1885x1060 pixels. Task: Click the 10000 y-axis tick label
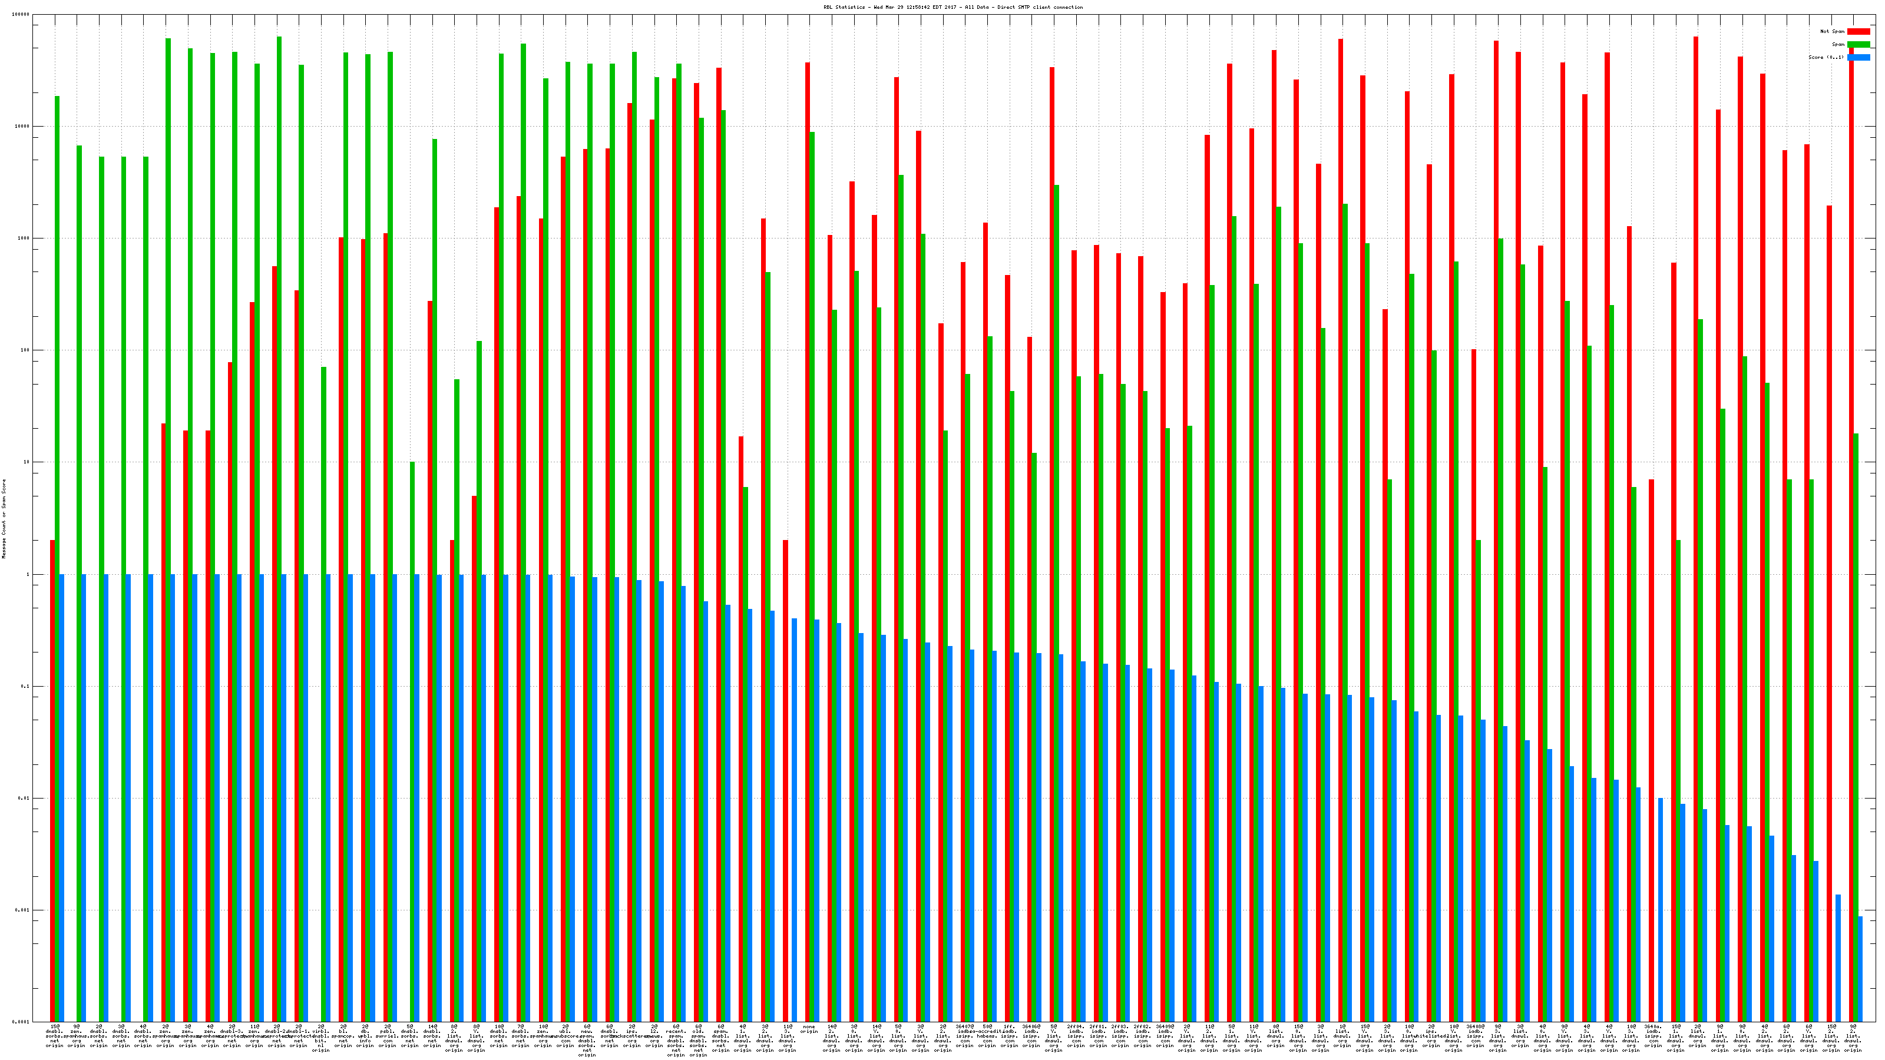[22, 127]
